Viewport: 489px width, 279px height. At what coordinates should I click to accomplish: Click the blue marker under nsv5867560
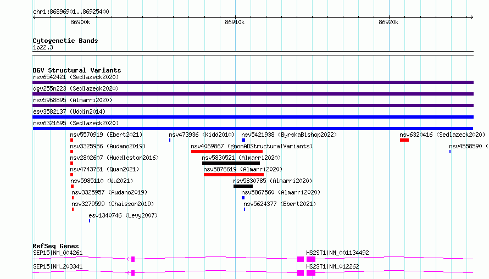243,198
